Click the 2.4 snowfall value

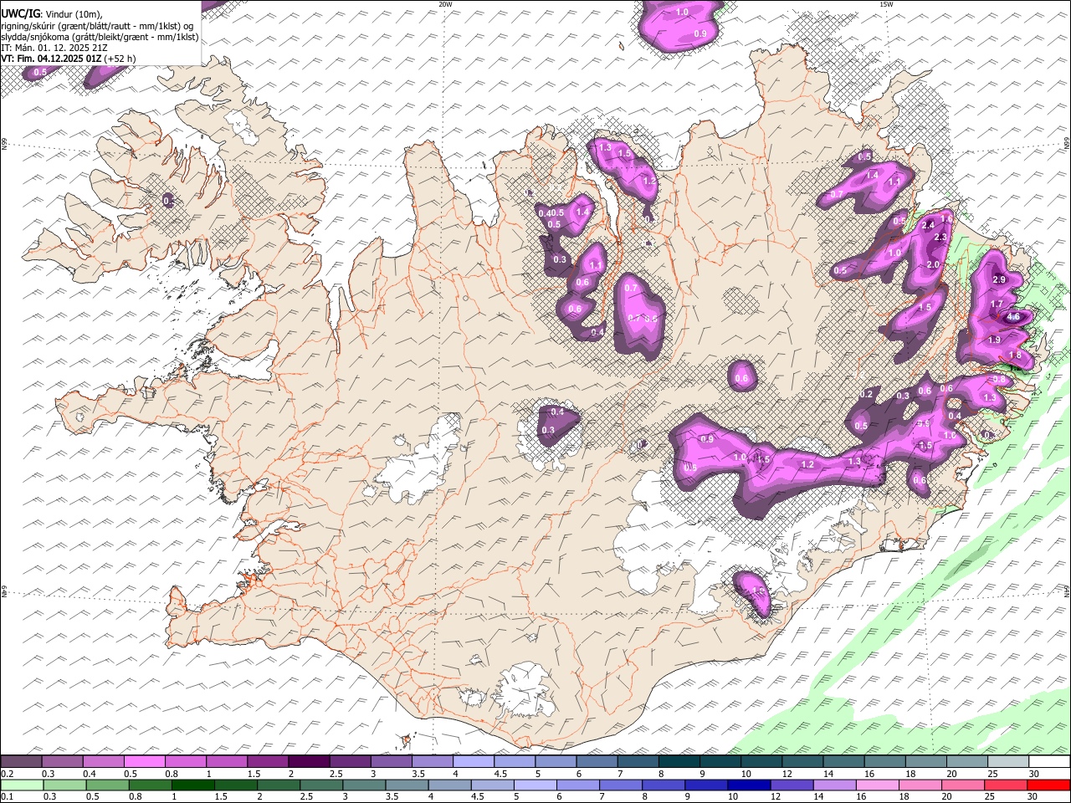(928, 226)
